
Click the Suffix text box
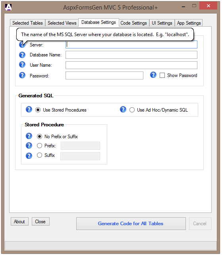pyautogui.click(x=80, y=156)
